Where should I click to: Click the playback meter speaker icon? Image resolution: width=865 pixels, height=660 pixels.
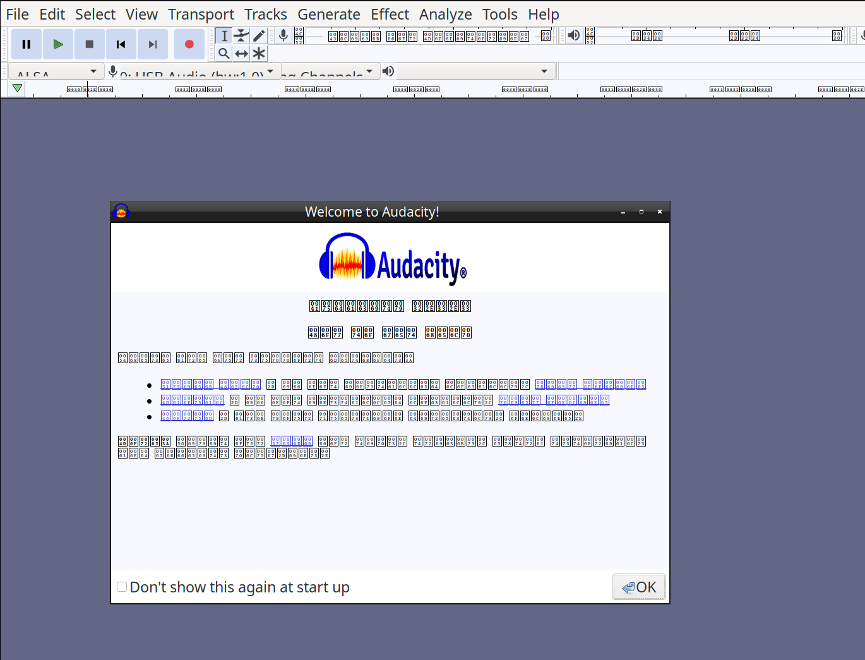coord(573,35)
